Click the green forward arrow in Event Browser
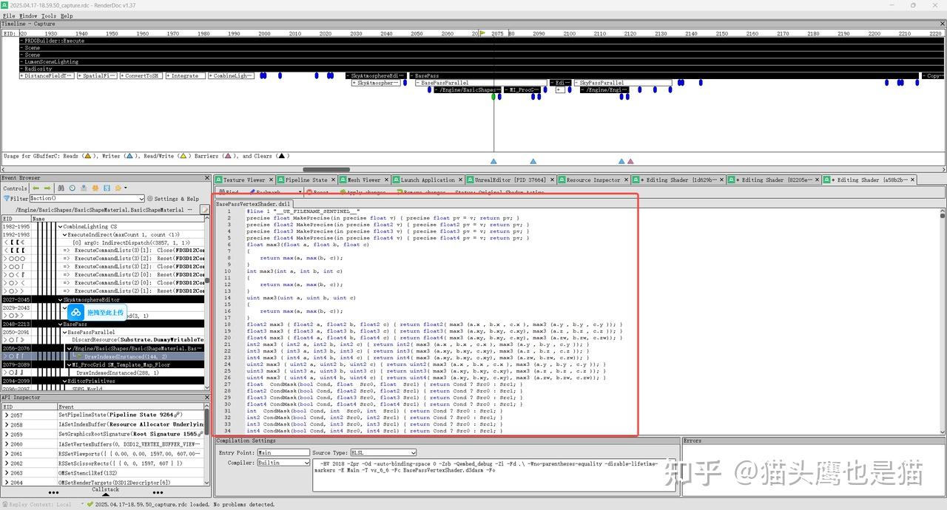Screen dimensions: 947x510 point(47,188)
